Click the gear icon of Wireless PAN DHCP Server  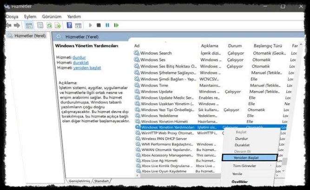point(138,138)
